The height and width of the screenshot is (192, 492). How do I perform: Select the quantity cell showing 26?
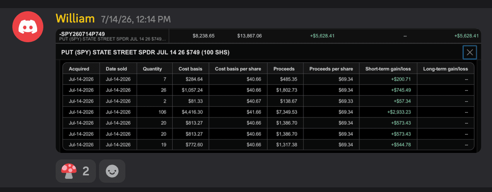pos(163,90)
